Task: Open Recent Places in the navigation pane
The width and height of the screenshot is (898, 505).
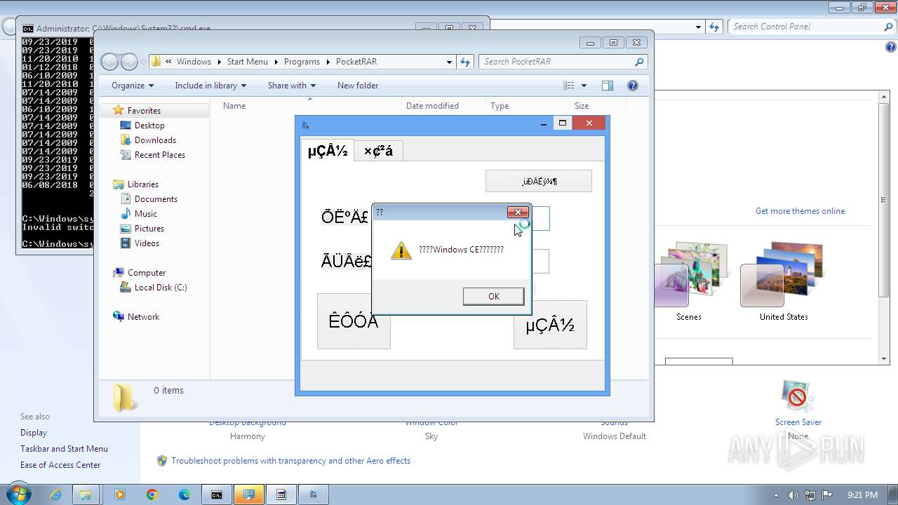Action: (x=160, y=155)
